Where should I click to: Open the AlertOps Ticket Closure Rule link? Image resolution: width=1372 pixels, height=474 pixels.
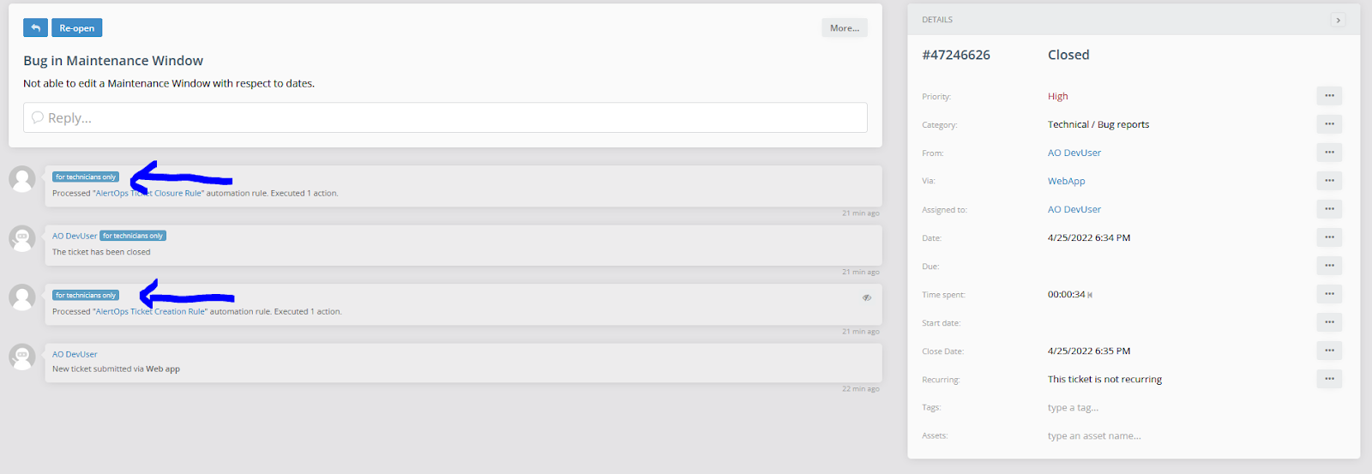tap(148, 194)
